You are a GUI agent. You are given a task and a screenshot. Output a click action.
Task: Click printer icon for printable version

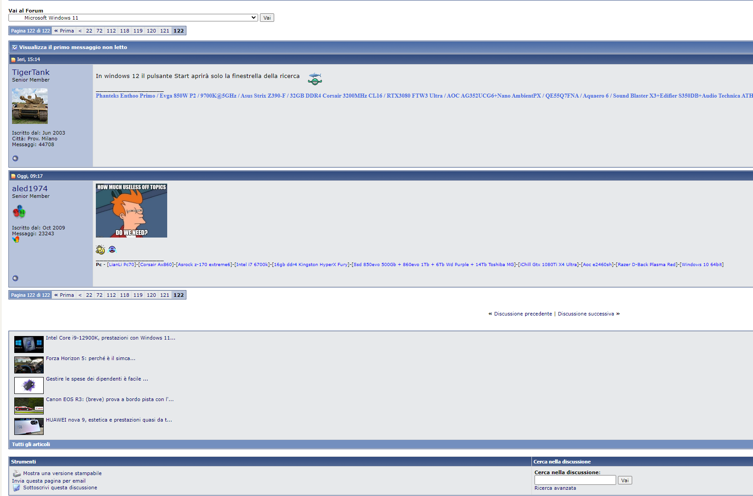coord(16,473)
